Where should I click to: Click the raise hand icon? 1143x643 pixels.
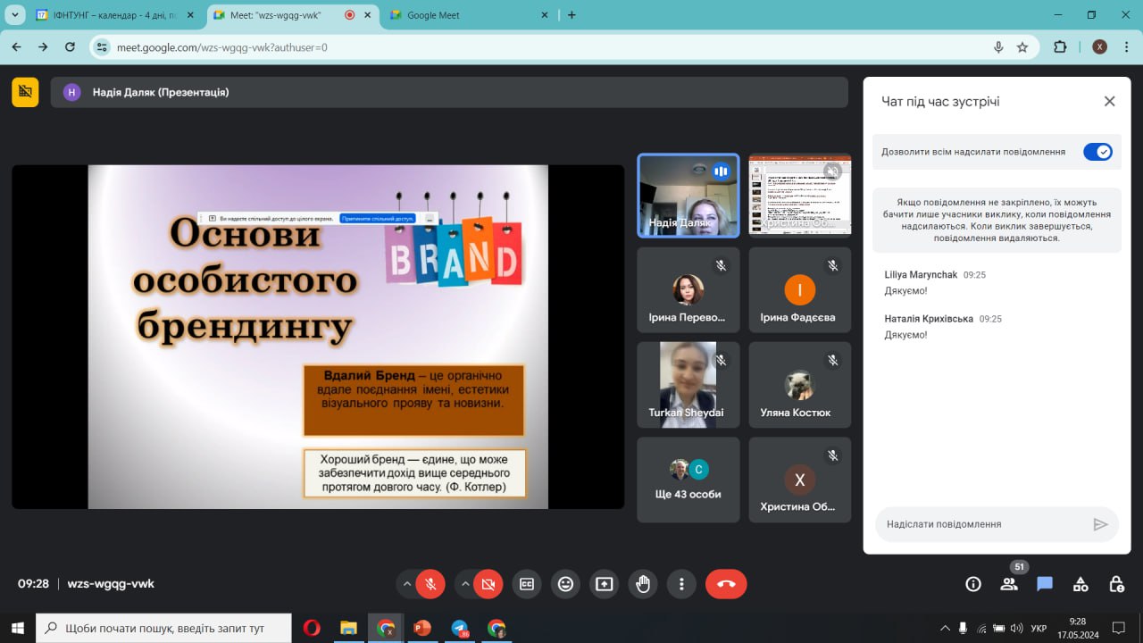[643, 584]
